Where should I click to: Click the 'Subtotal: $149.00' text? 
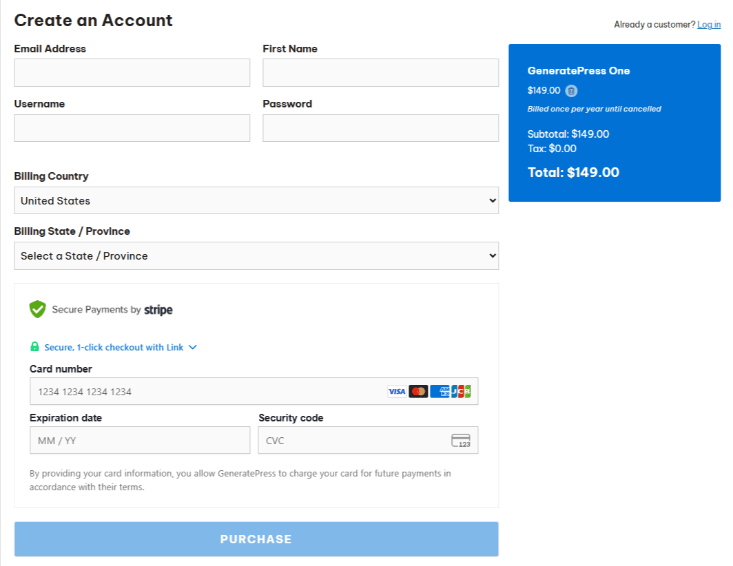[x=568, y=134]
